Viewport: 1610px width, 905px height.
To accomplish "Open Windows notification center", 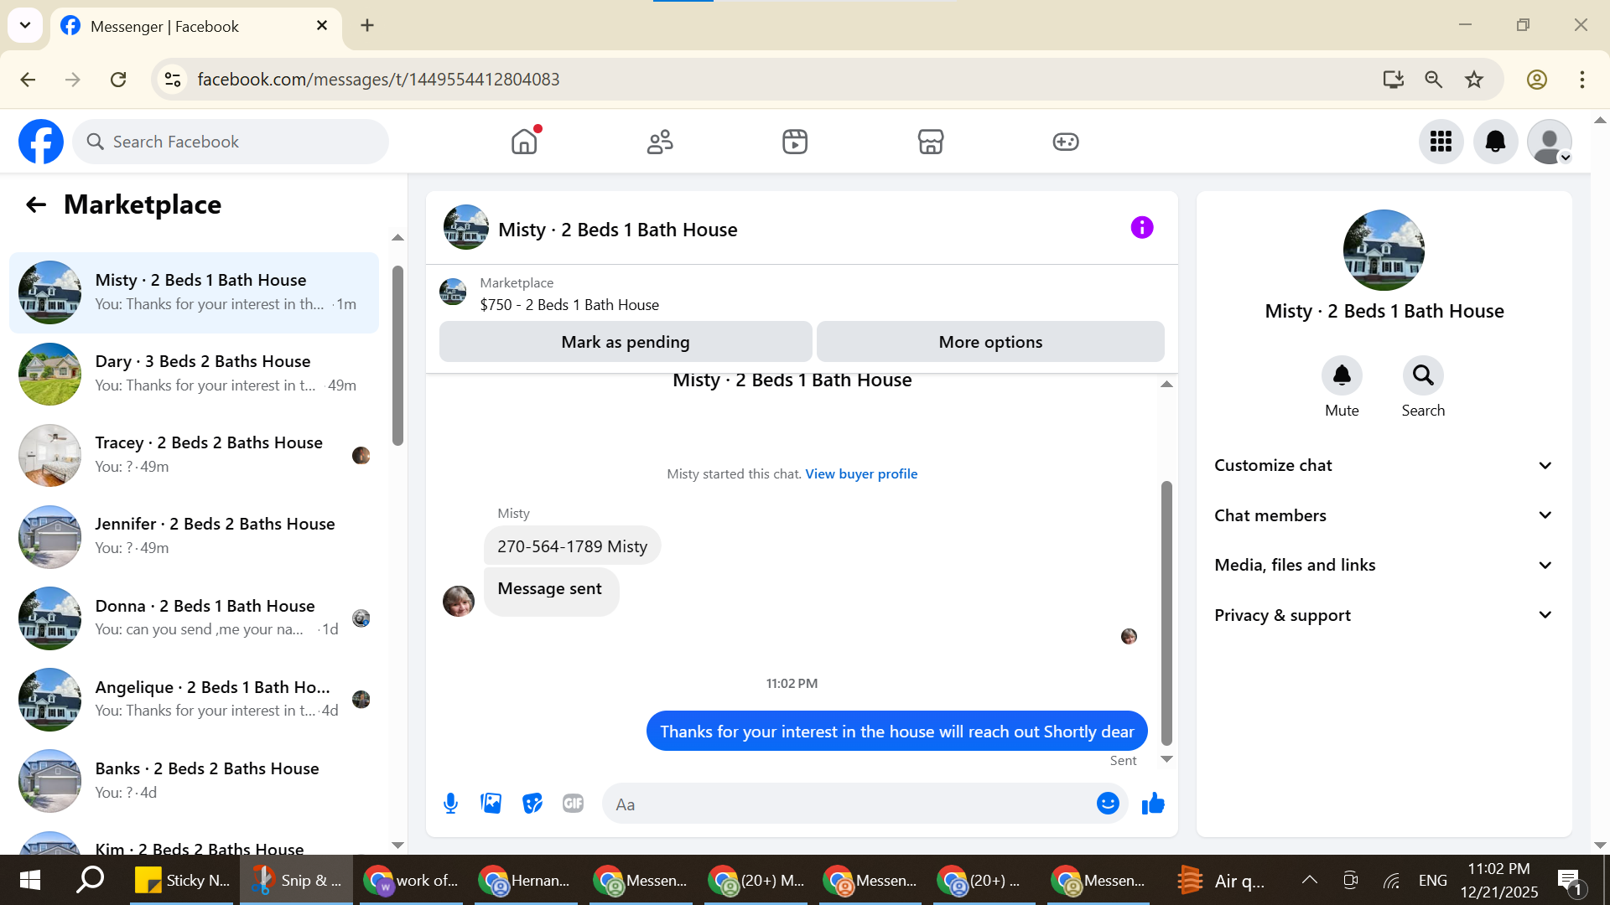I will point(1570,882).
